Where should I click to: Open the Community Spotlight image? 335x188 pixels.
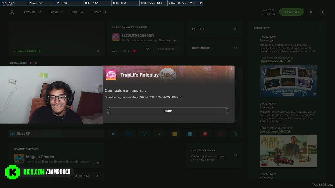click(288, 81)
